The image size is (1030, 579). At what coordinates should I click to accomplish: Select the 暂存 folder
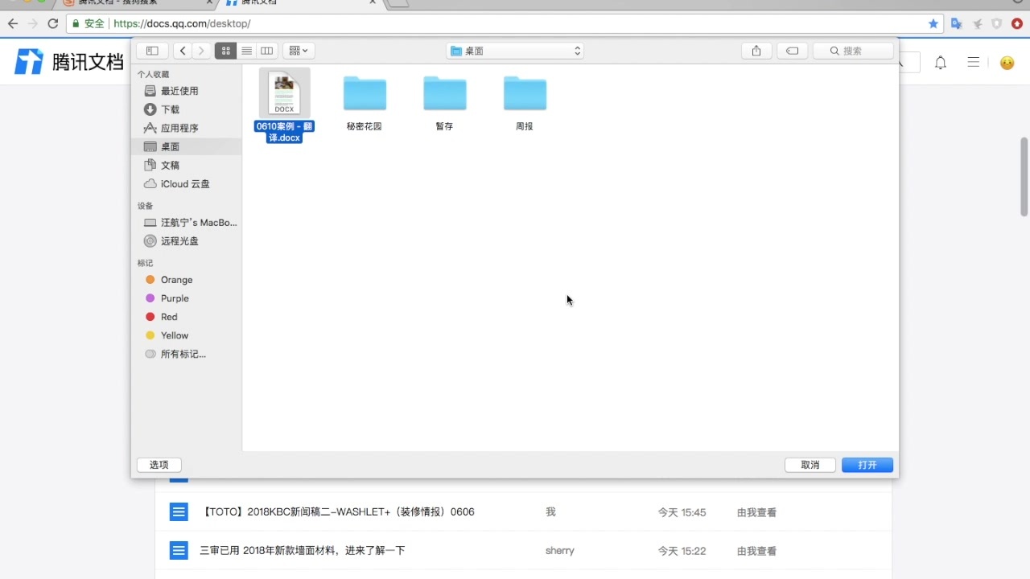444,102
